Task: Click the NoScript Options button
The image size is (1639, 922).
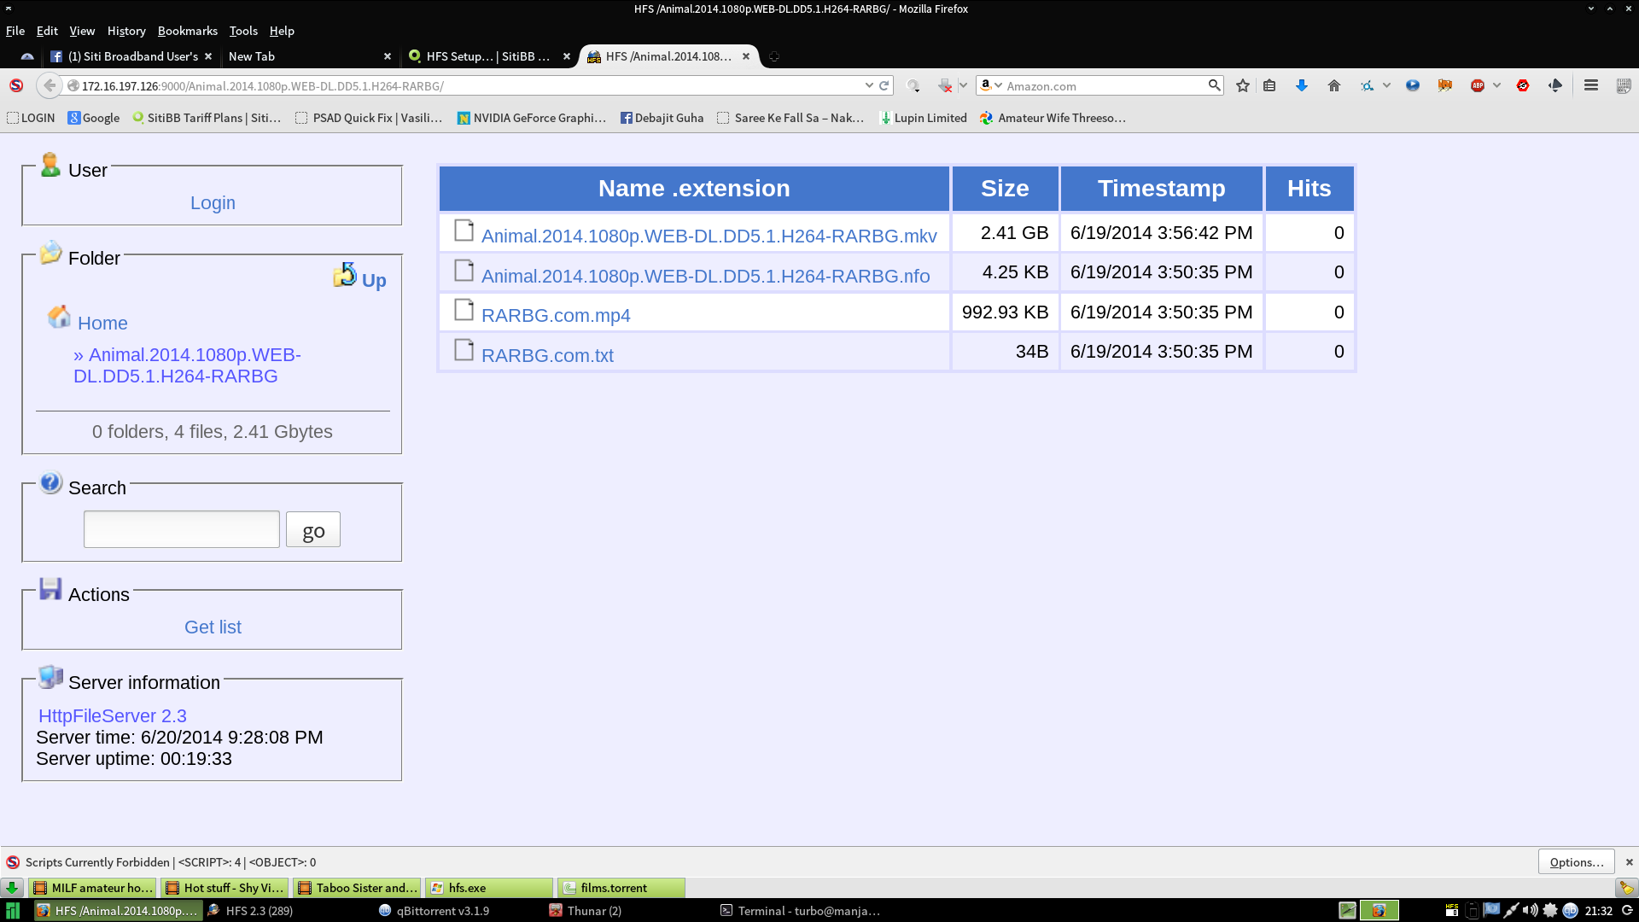Action: [x=1577, y=862]
